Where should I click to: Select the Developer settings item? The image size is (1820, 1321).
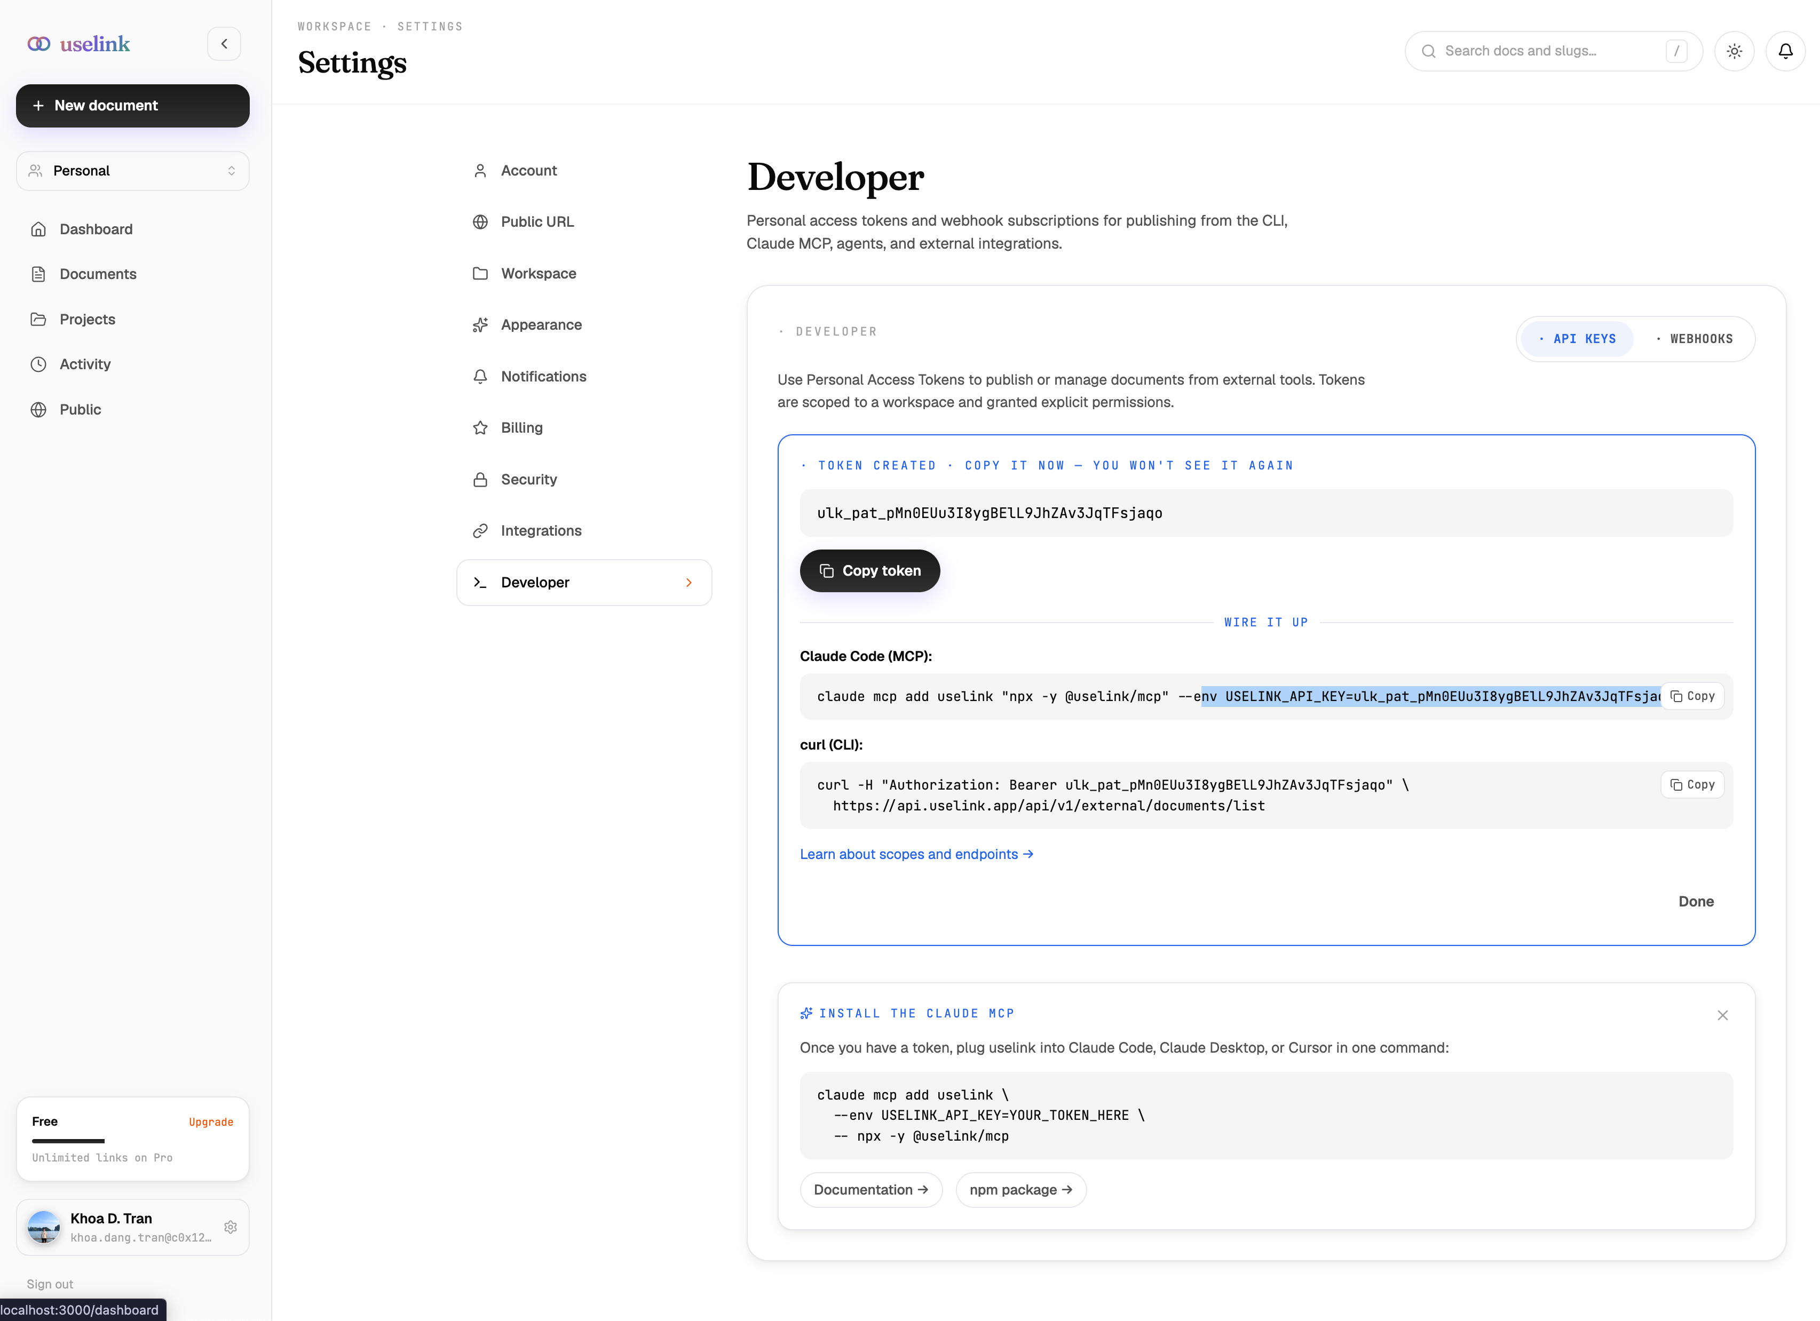584,582
